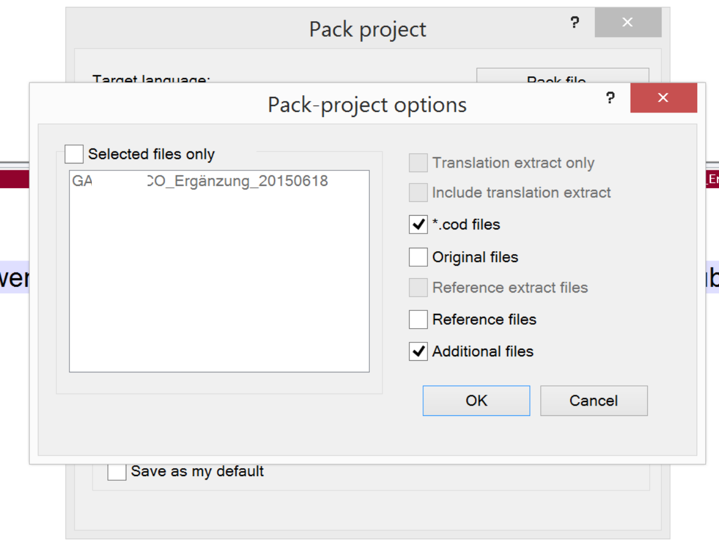719x545 pixels.
Task: Click the Pack project title bar
Action: coord(368,29)
